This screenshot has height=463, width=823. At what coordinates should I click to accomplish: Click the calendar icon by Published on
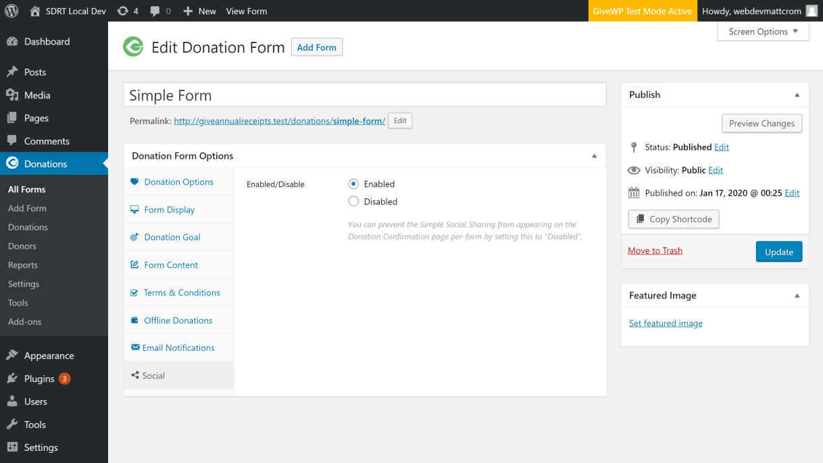(x=634, y=192)
